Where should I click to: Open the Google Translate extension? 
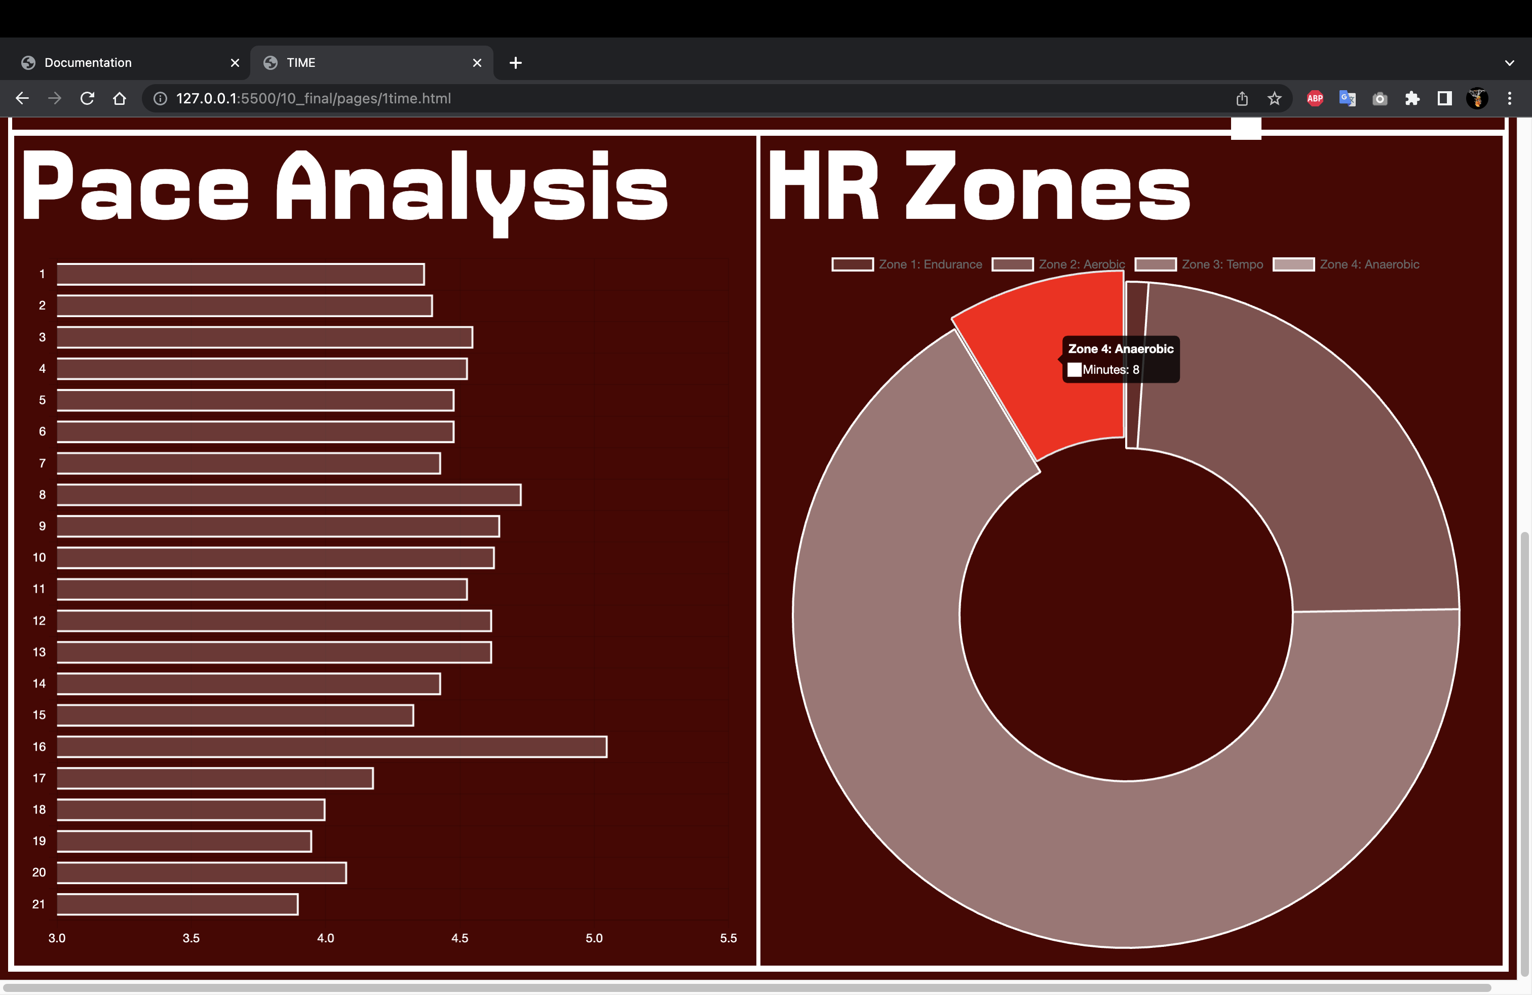point(1347,98)
